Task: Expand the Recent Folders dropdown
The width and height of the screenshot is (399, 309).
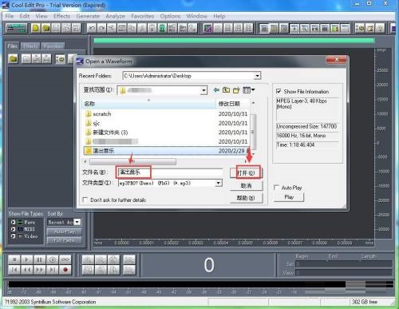Action: [257, 76]
